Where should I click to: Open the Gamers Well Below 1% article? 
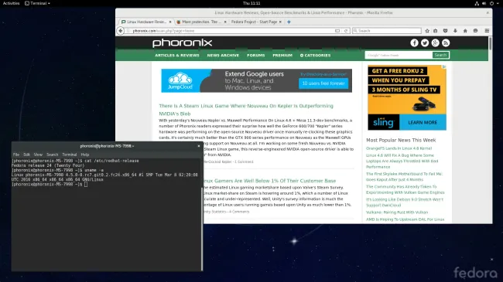pos(269,181)
